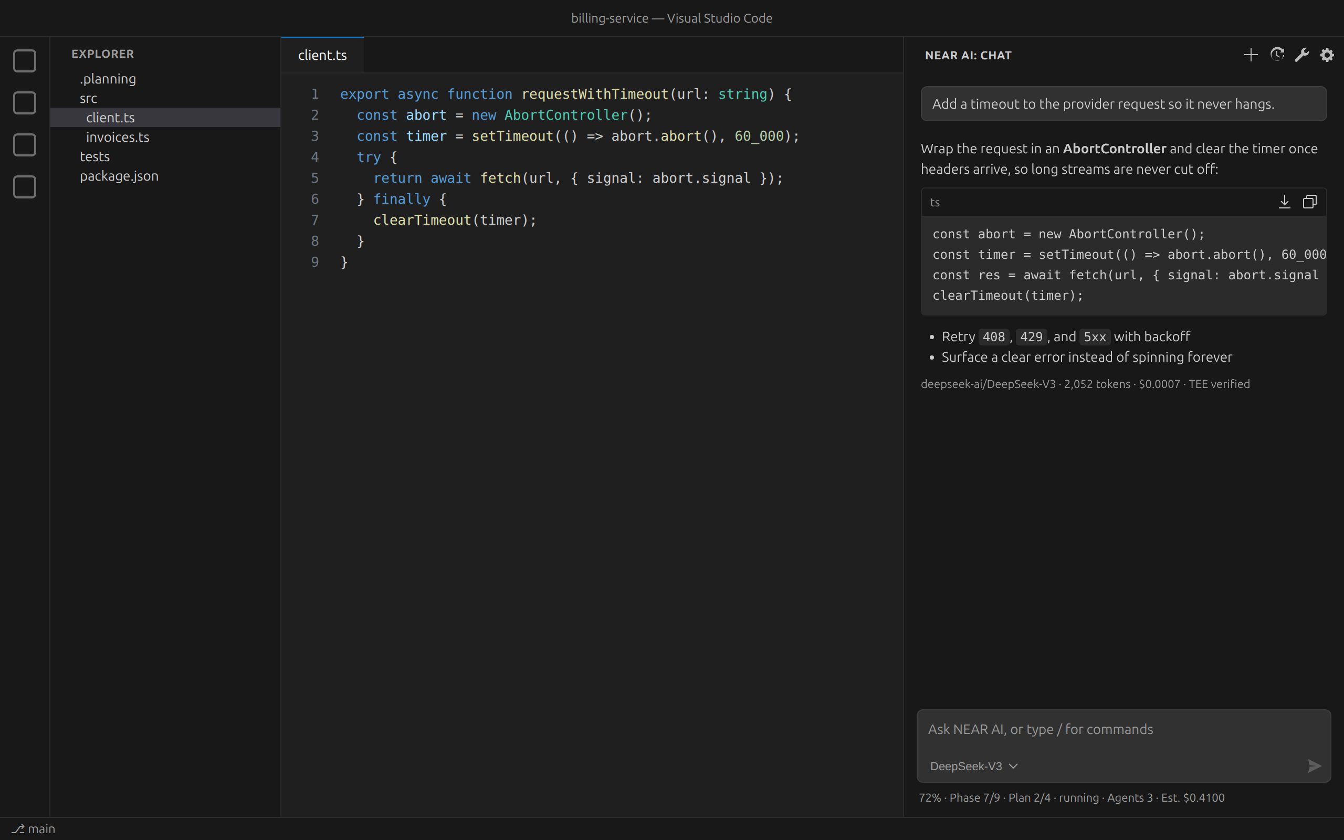The image size is (1344, 840).
Task: Click line number 1 in the editor
Action: 315,94
